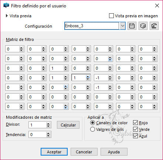The height and width of the screenshot is (160, 163).
Task: Click the Ayuda button
Action: (x=114, y=152)
